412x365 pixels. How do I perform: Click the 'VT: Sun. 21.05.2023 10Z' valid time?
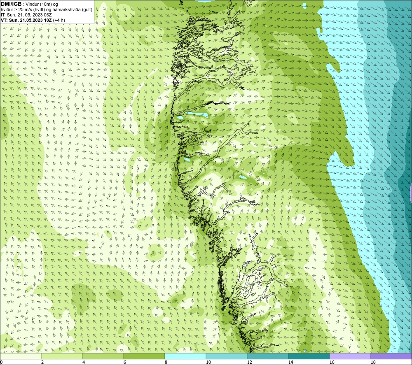(26, 20)
